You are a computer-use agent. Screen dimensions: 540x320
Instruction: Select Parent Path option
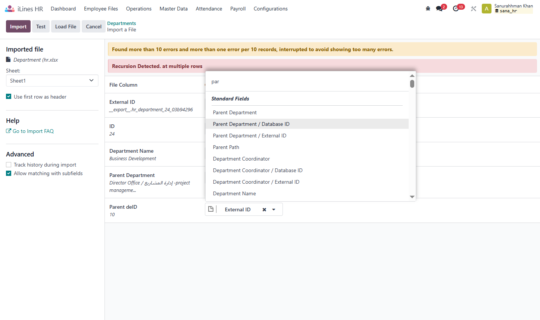pyautogui.click(x=307, y=147)
